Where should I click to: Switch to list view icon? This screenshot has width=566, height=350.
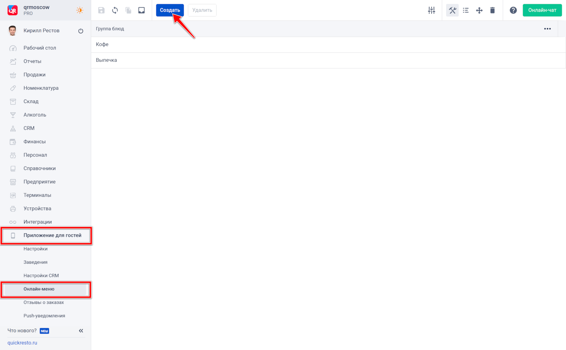click(466, 10)
